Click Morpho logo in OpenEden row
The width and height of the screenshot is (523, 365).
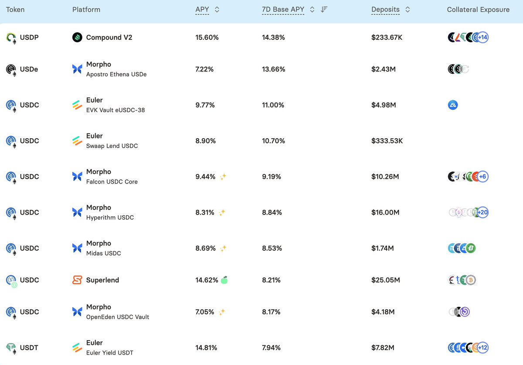click(77, 312)
